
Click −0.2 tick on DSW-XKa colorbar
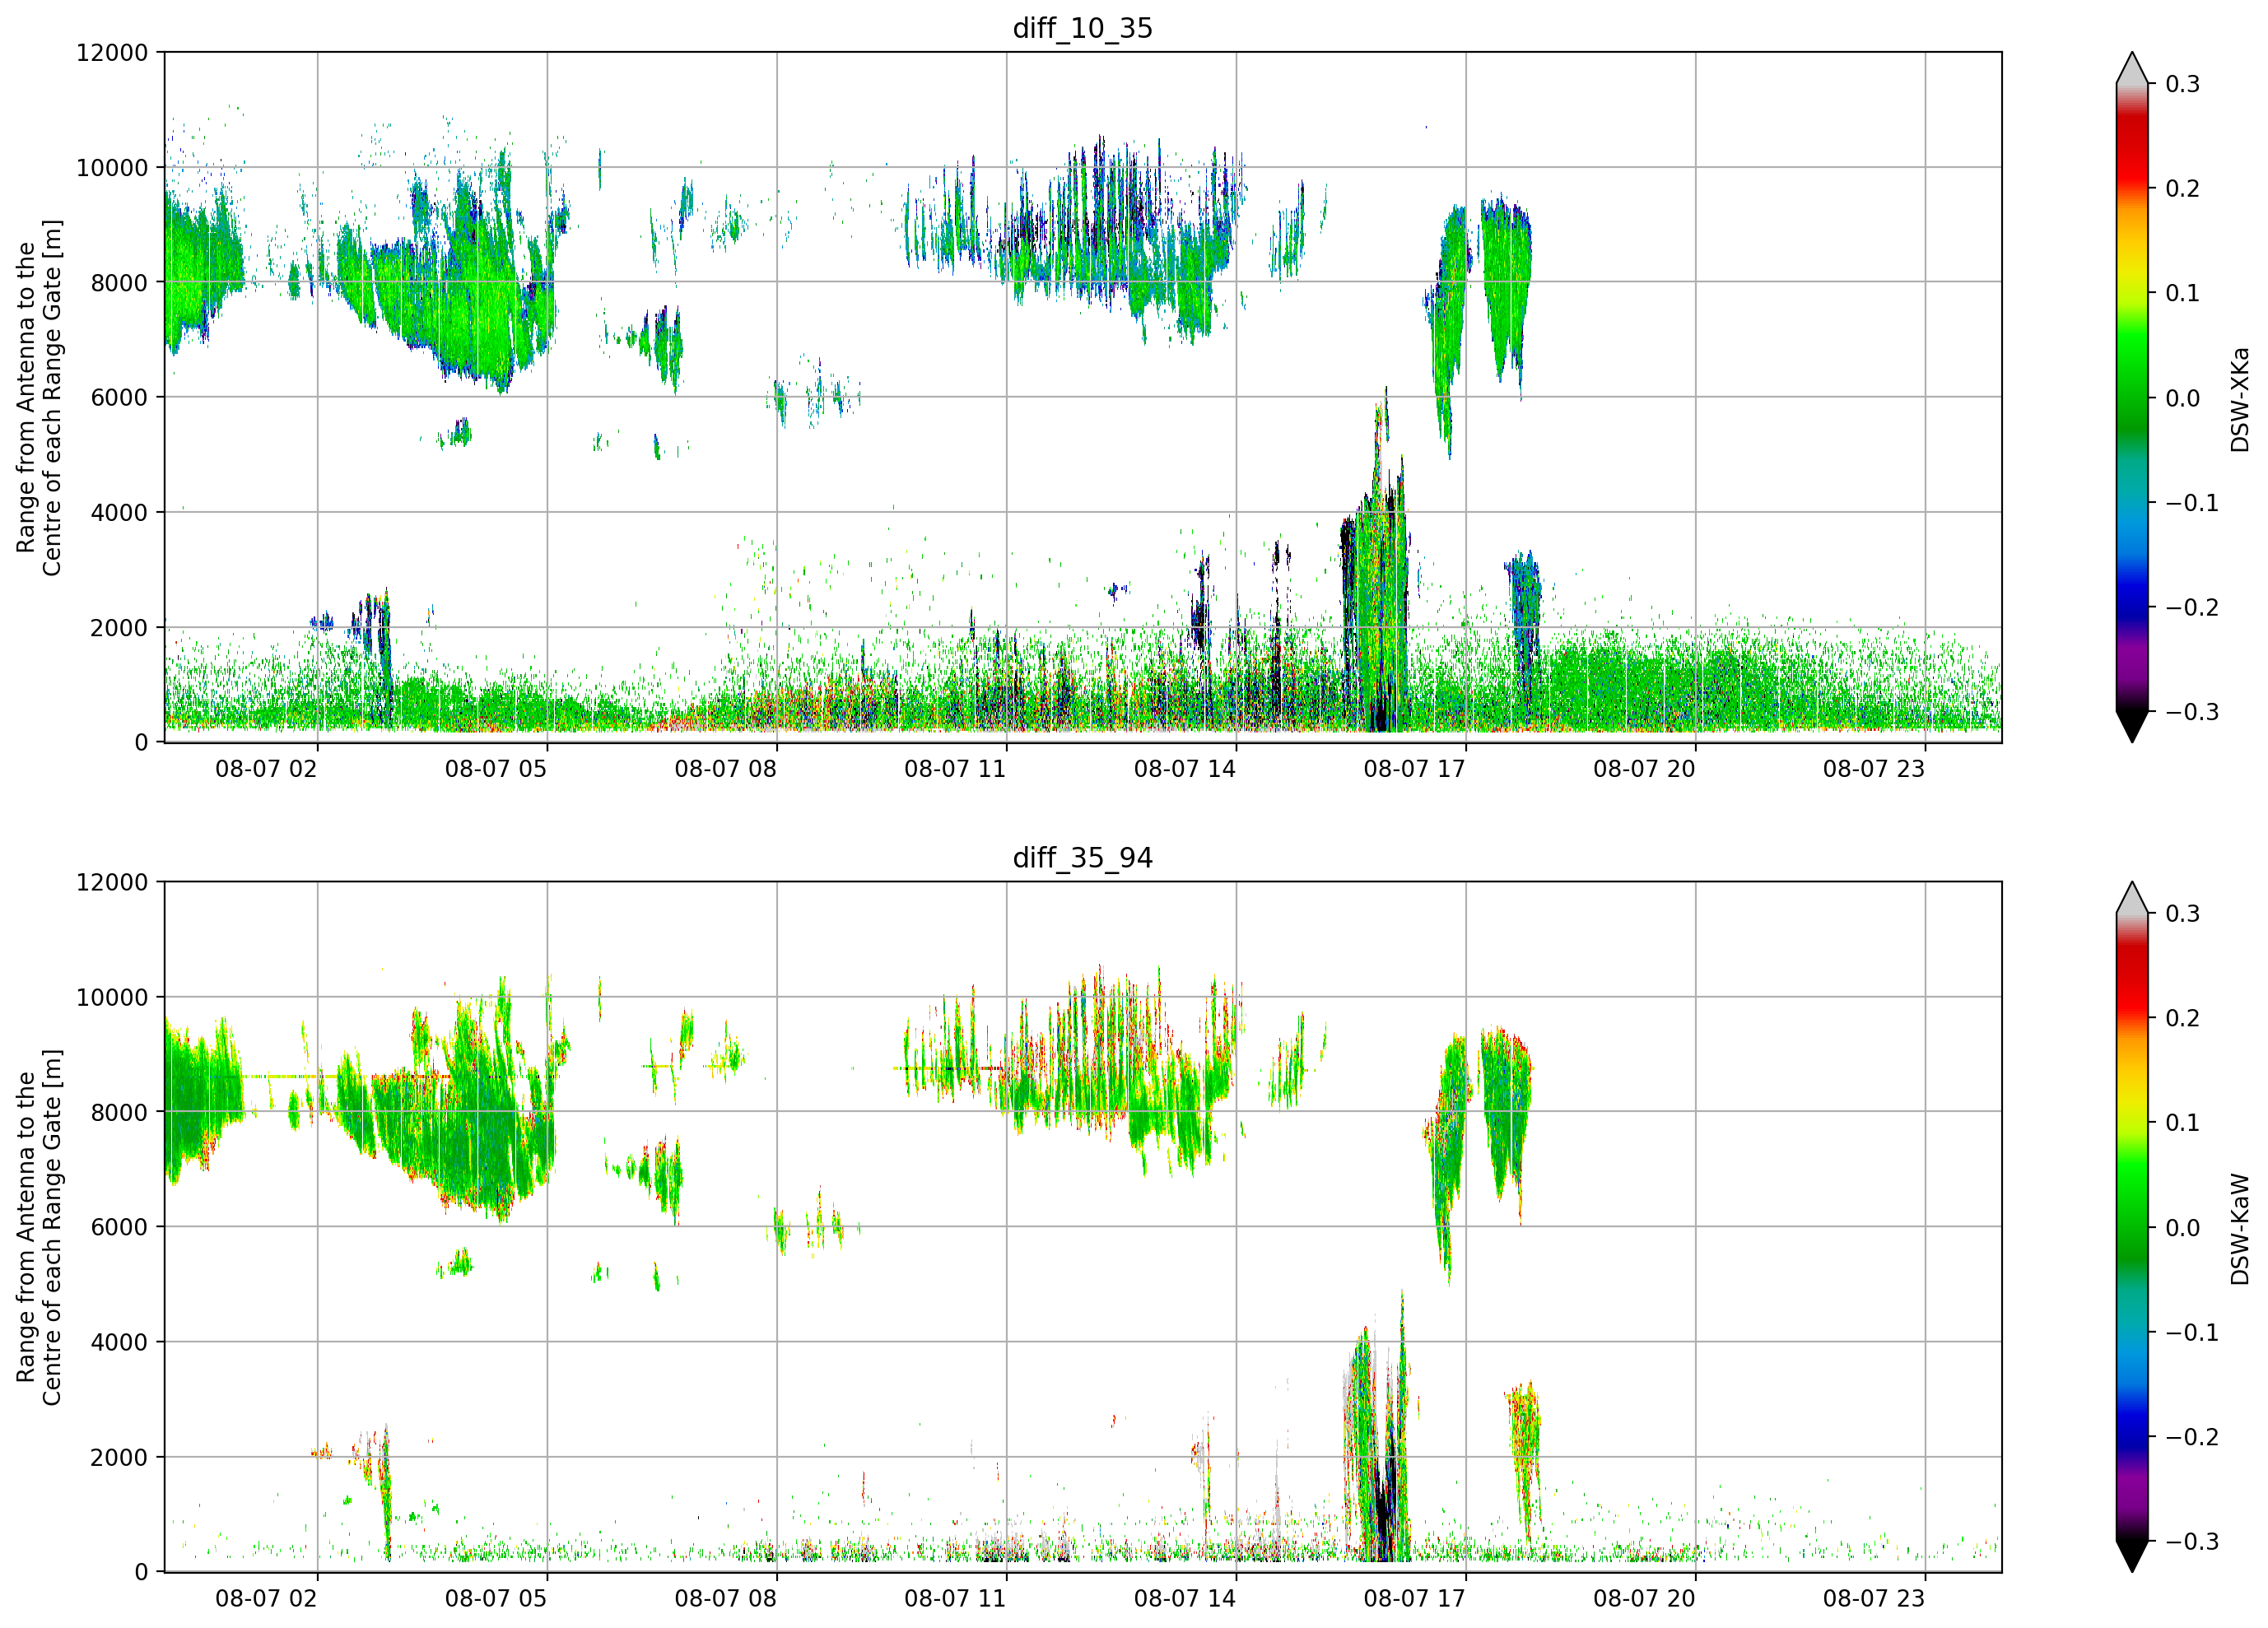point(2192,608)
